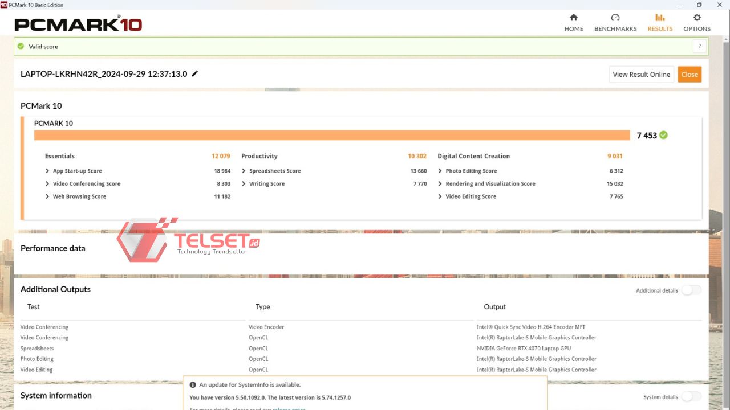Expand Web Browsing Score
Screen dimensions: 730x410
coord(47,196)
